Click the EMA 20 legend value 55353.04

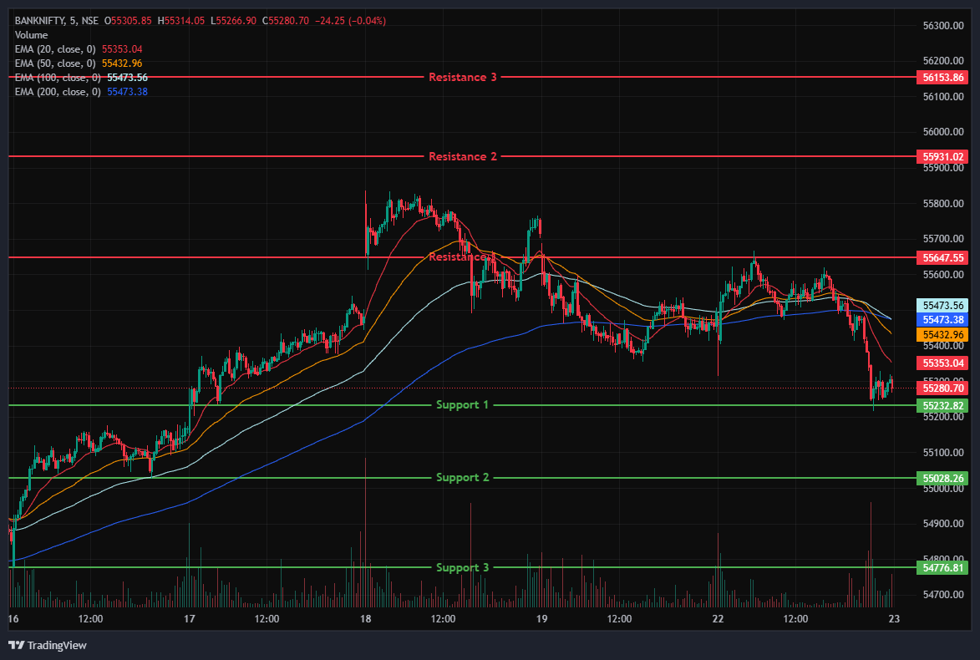click(122, 49)
